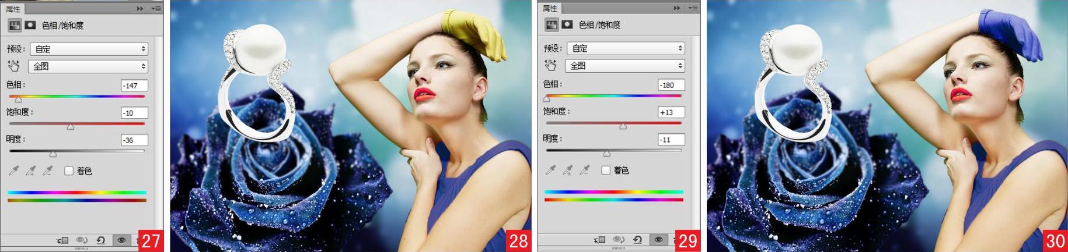Pick the subtract-from-sample eyedropper in panel 27

[x=48, y=171]
